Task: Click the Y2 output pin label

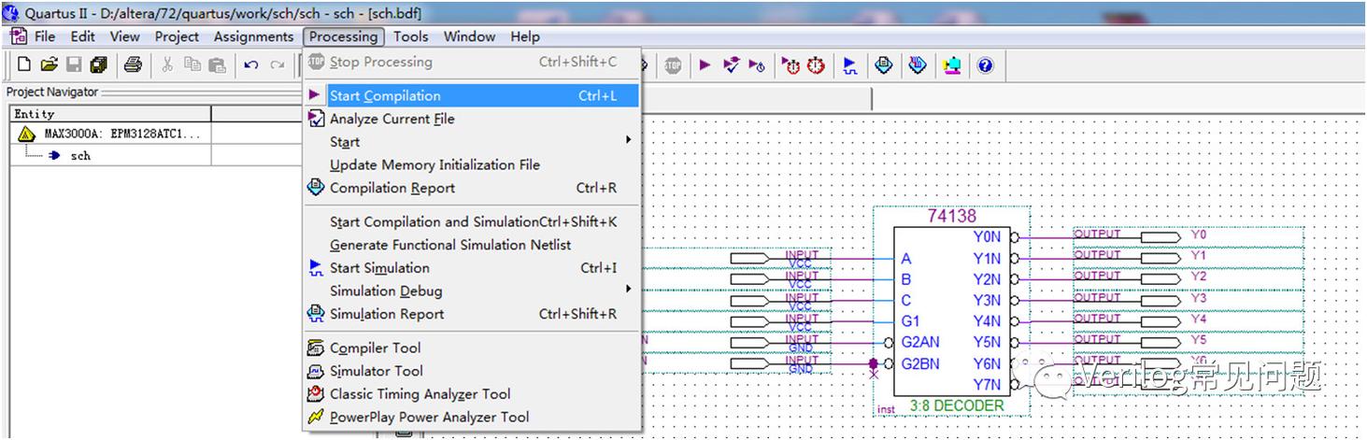Action: tap(1198, 277)
